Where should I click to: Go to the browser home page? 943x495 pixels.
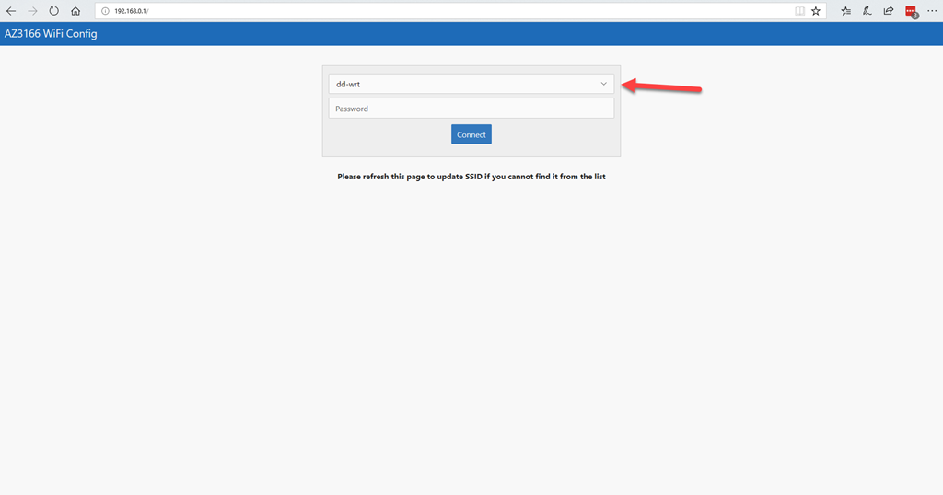click(x=76, y=11)
